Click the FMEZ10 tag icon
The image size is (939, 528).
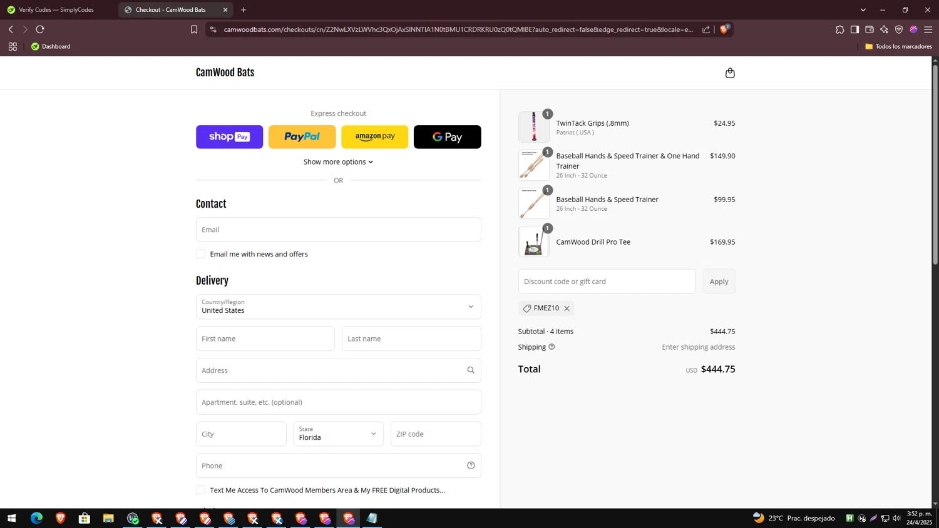(x=527, y=308)
